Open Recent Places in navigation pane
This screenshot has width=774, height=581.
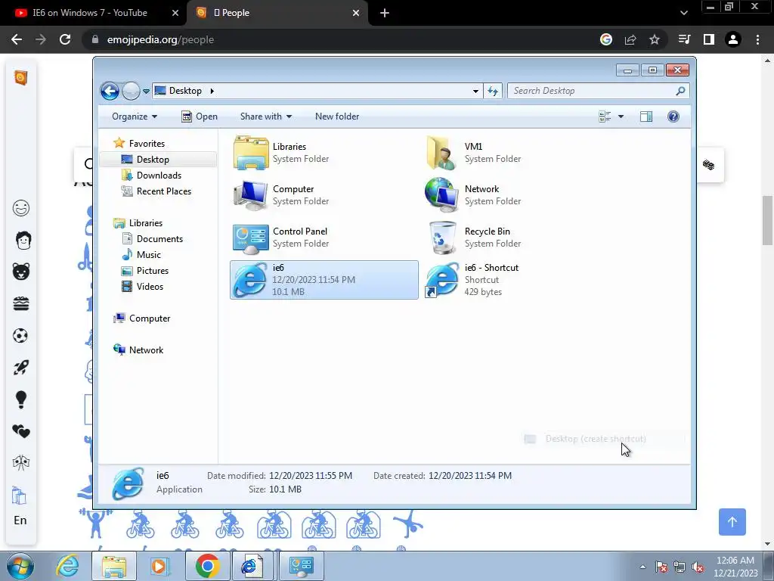click(x=163, y=191)
